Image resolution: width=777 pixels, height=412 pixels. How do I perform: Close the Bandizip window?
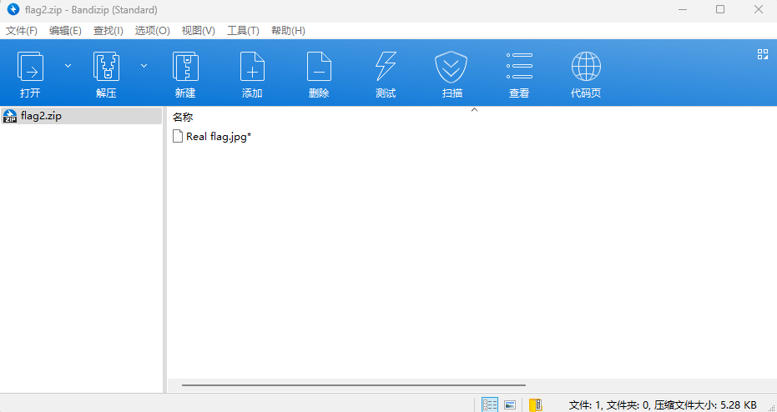coord(758,9)
